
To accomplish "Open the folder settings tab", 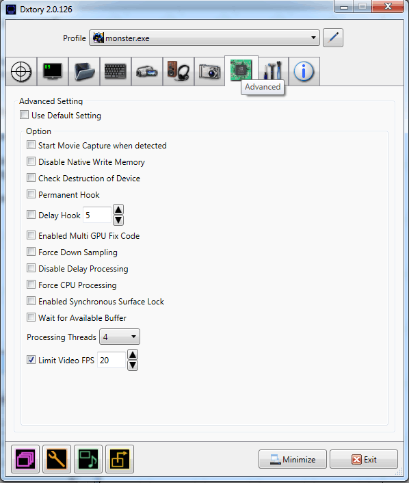I will click(x=84, y=71).
